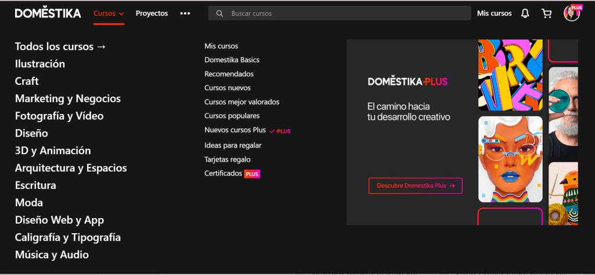This screenshot has width=595, height=275.
Task: Expand the Cursos dropdown menu
Action: click(x=109, y=13)
